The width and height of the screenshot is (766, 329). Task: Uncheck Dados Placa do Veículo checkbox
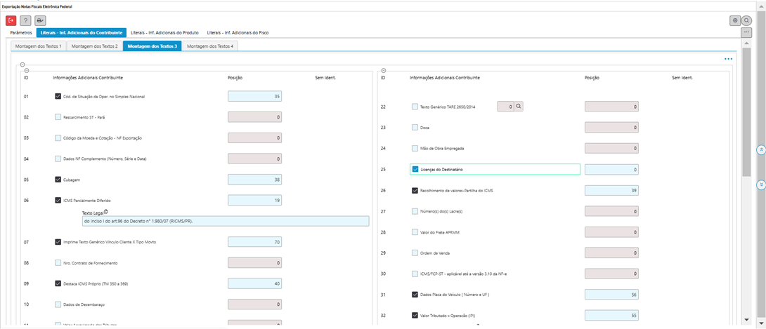415,295
